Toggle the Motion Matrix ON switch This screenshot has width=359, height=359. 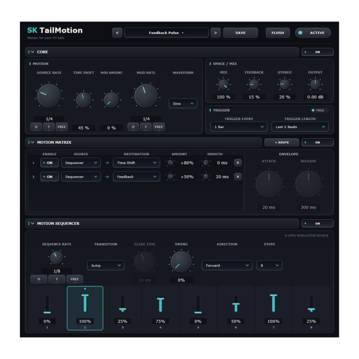pyautogui.click(x=317, y=142)
